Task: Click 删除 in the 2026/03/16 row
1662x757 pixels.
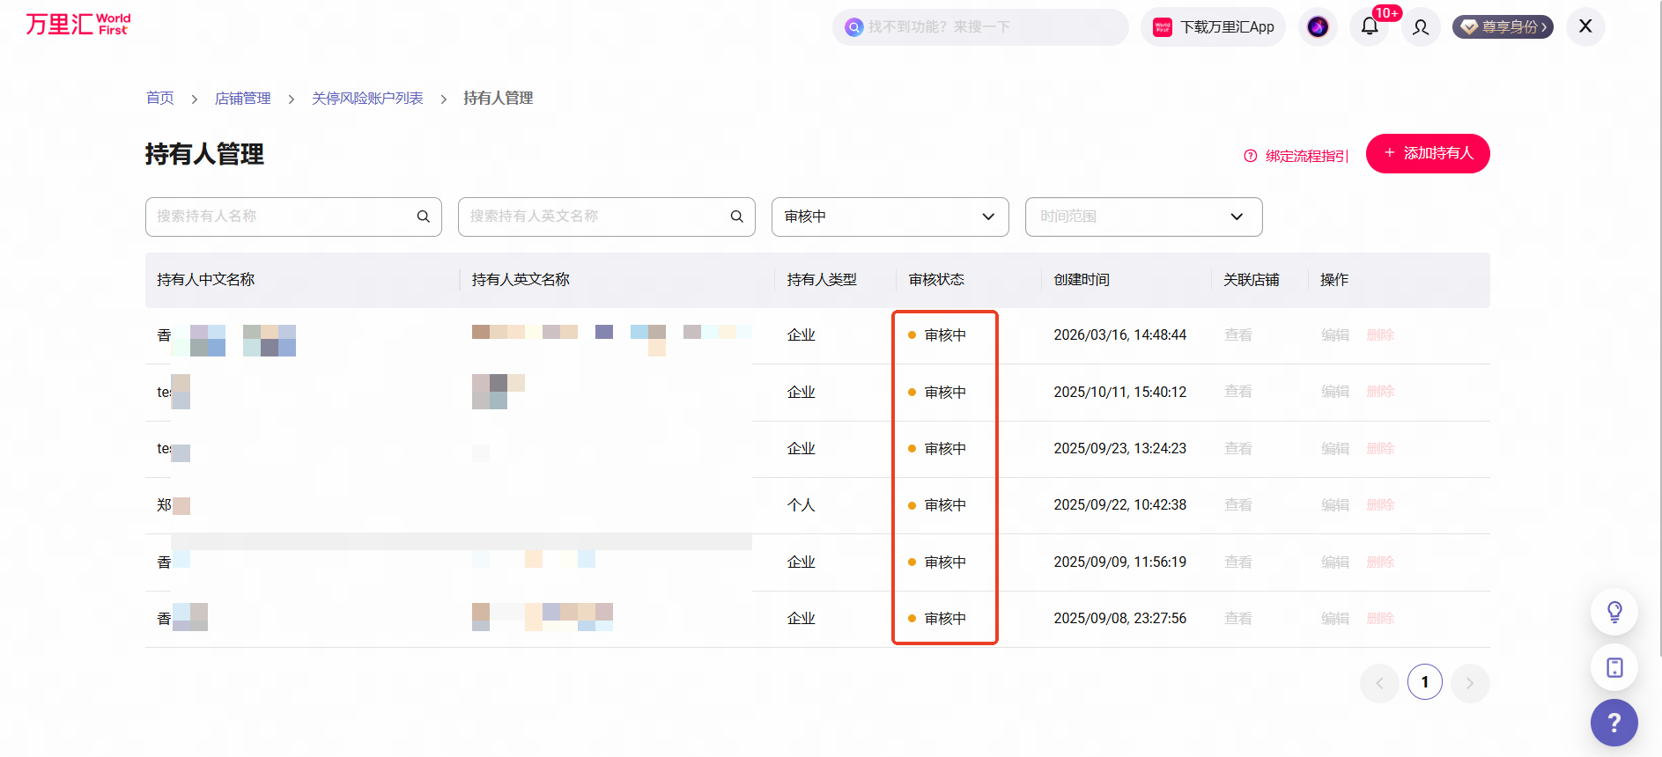Action: click(x=1380, y=335)
